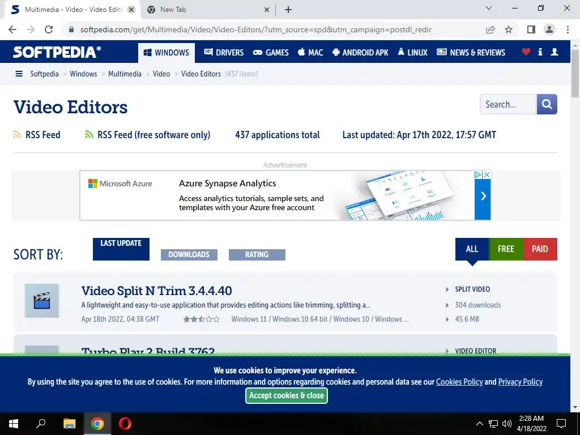Viewport: 580px width, 435px height.
Task: Click the green RSS free software icon
Action: tap(89, 135)
